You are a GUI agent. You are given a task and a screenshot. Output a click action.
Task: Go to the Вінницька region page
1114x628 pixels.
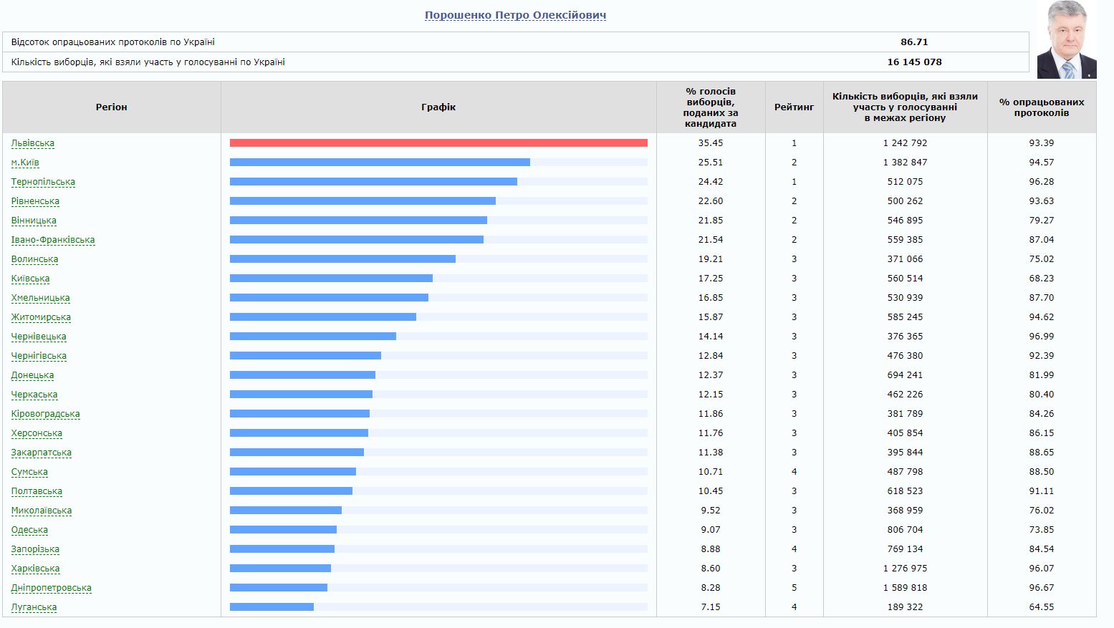click(x=34, y=221)
